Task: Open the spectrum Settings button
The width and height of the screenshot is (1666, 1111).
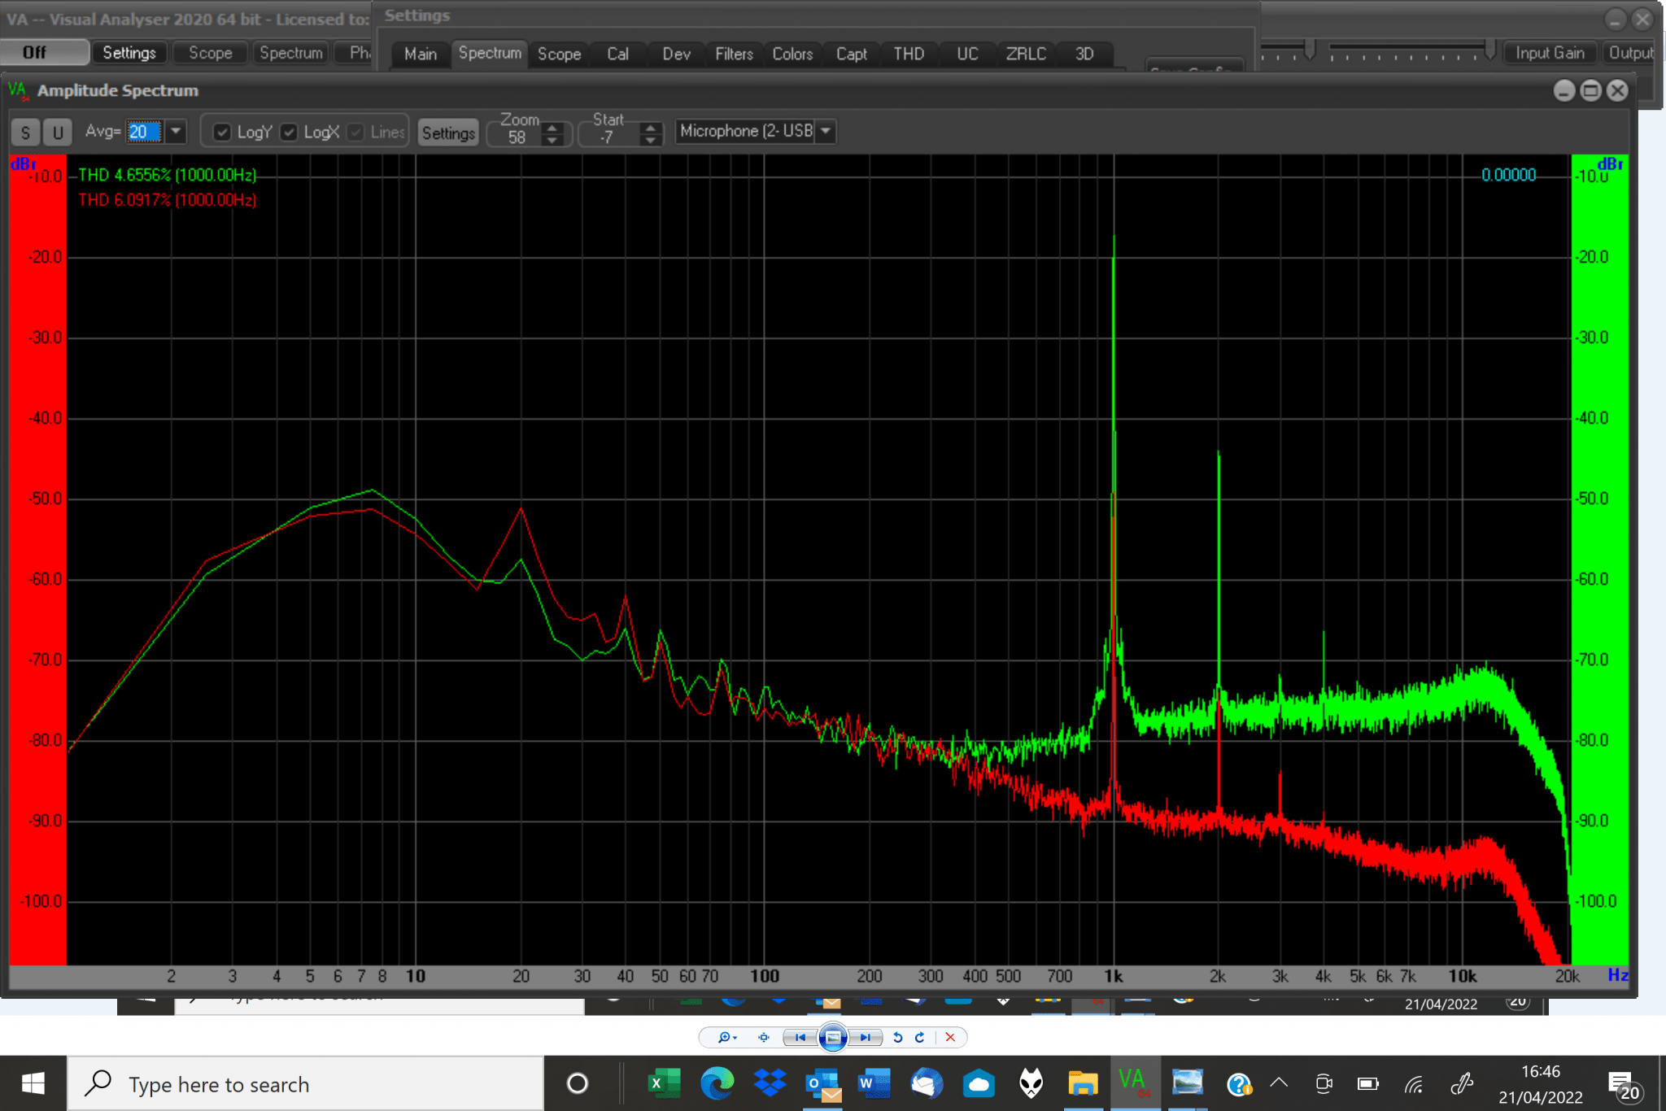Action: (448, 133)
